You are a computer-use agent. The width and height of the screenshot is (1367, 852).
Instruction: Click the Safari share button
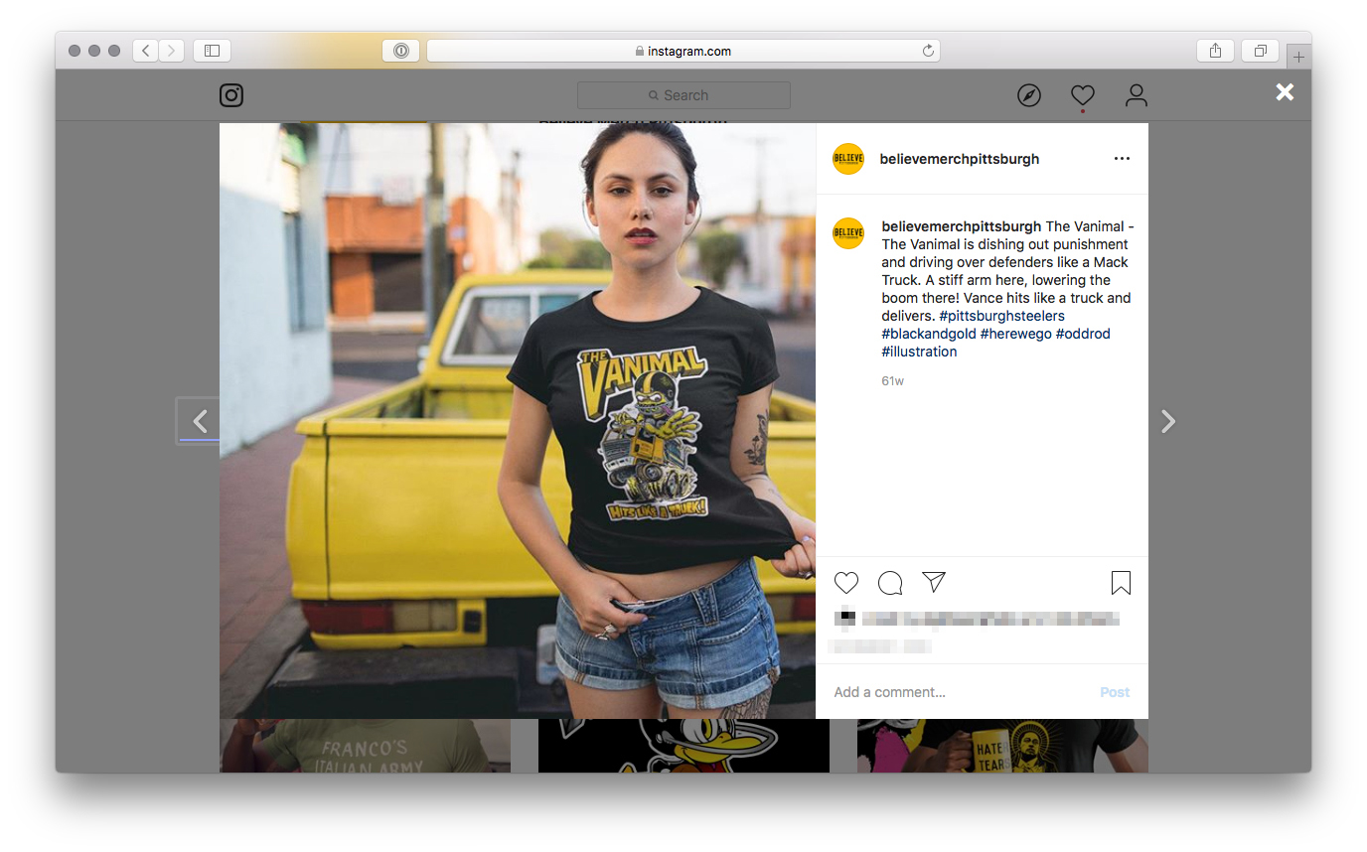click(1215, 51)
